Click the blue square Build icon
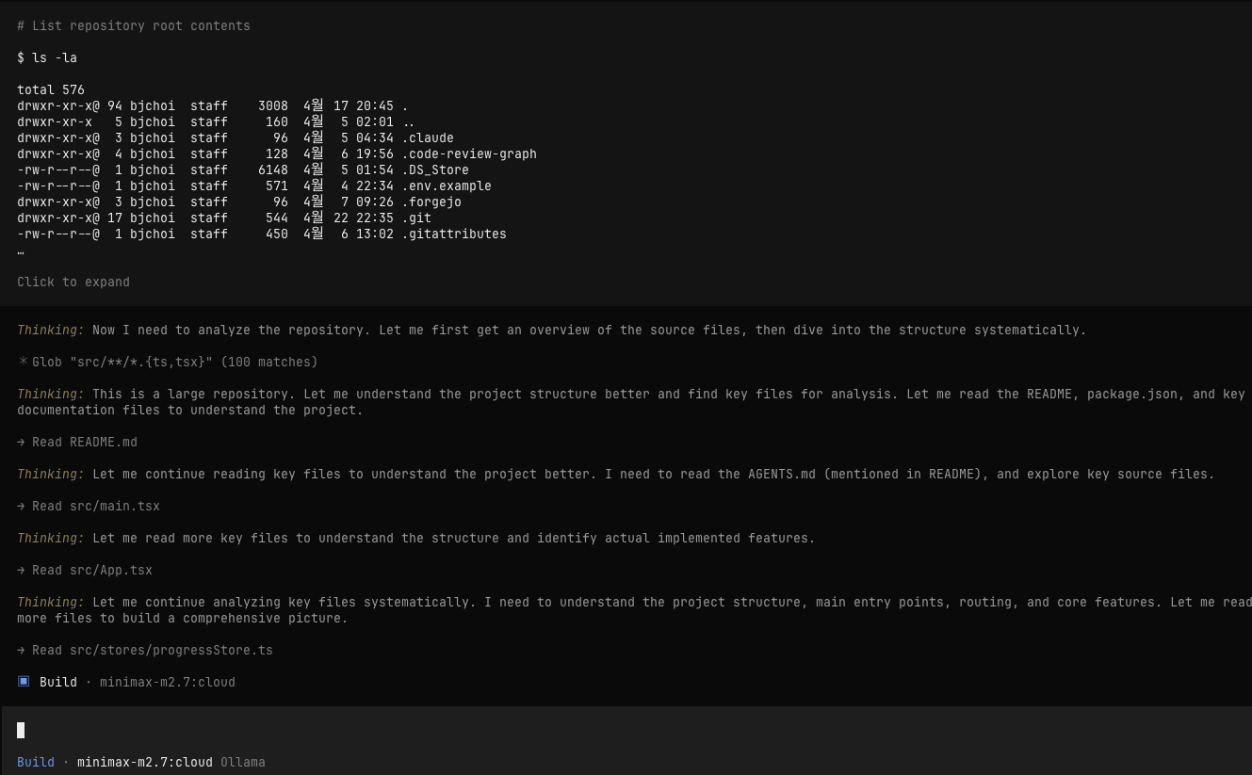1252x775 pixels. (24, 681)
